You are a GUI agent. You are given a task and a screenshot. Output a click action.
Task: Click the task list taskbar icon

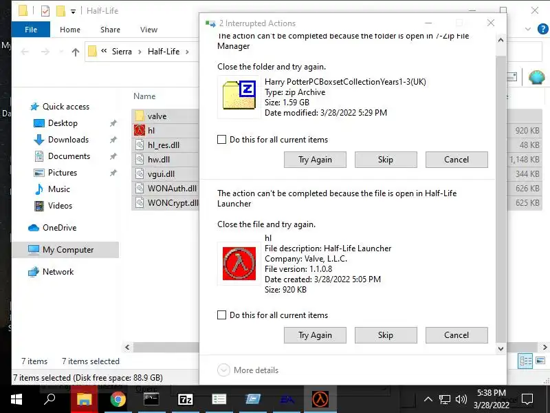coord(219,399)
